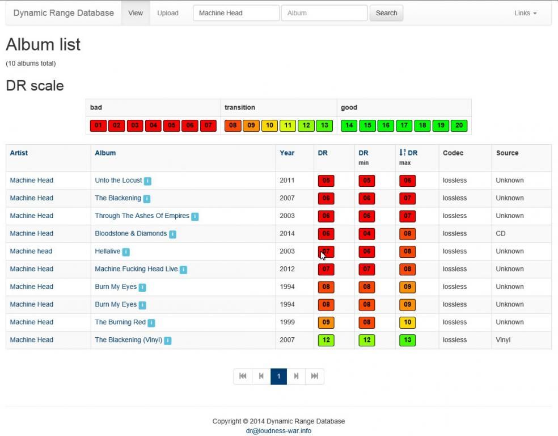558x436 pixels.
Task: Go to previous page arrow
Action: pos(261,376)
